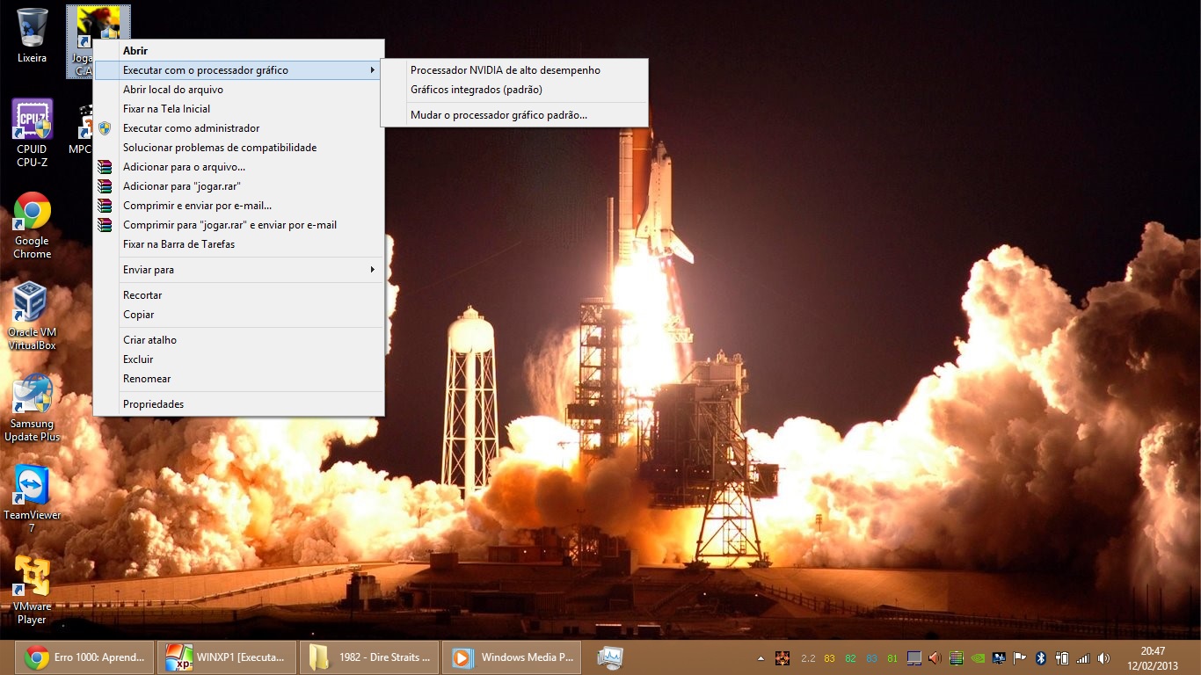Switch to the Windows Media Player taskbar button
The width and height of the screenshot is (1201, 675).
(x=513, y=657)
